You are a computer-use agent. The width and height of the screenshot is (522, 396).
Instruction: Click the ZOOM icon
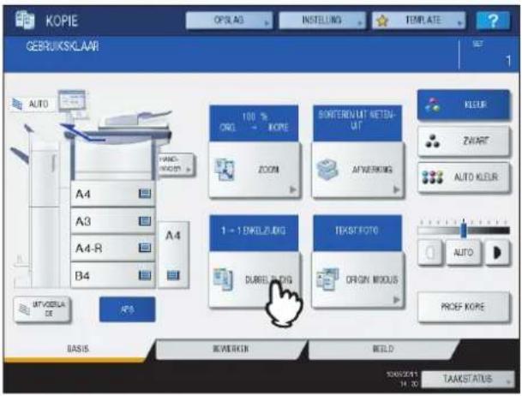coord(225,170)
